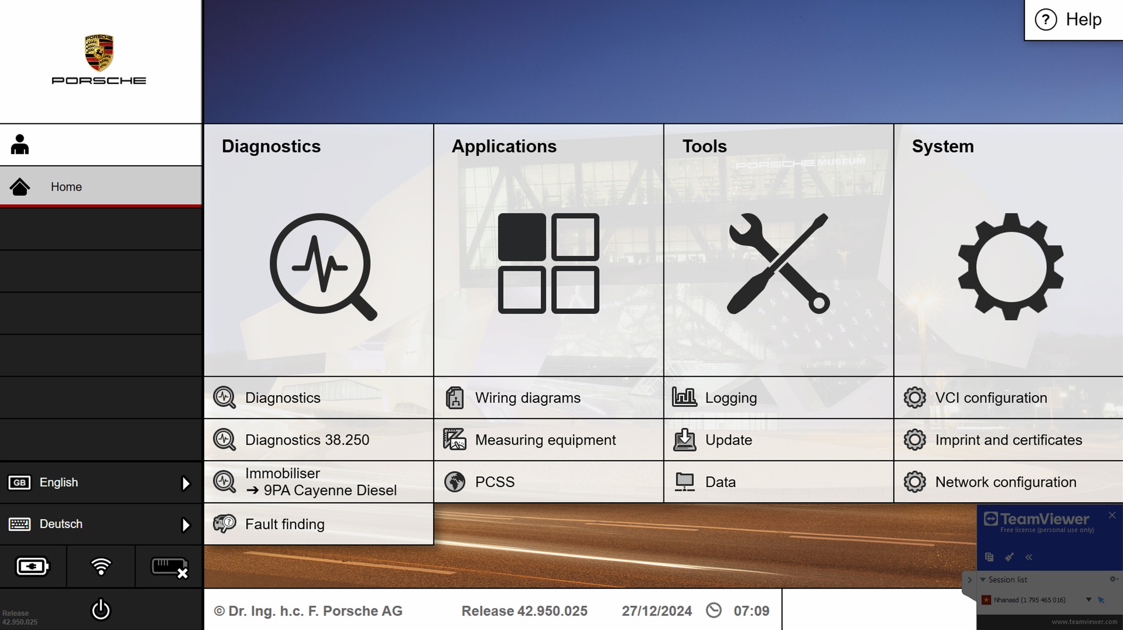Click the battery power status icon
This screenshot has height=630, width=1123.
[x=33, y=566]
